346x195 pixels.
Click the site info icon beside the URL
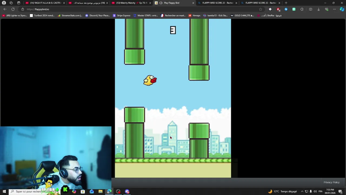click(x=23, y=9)
